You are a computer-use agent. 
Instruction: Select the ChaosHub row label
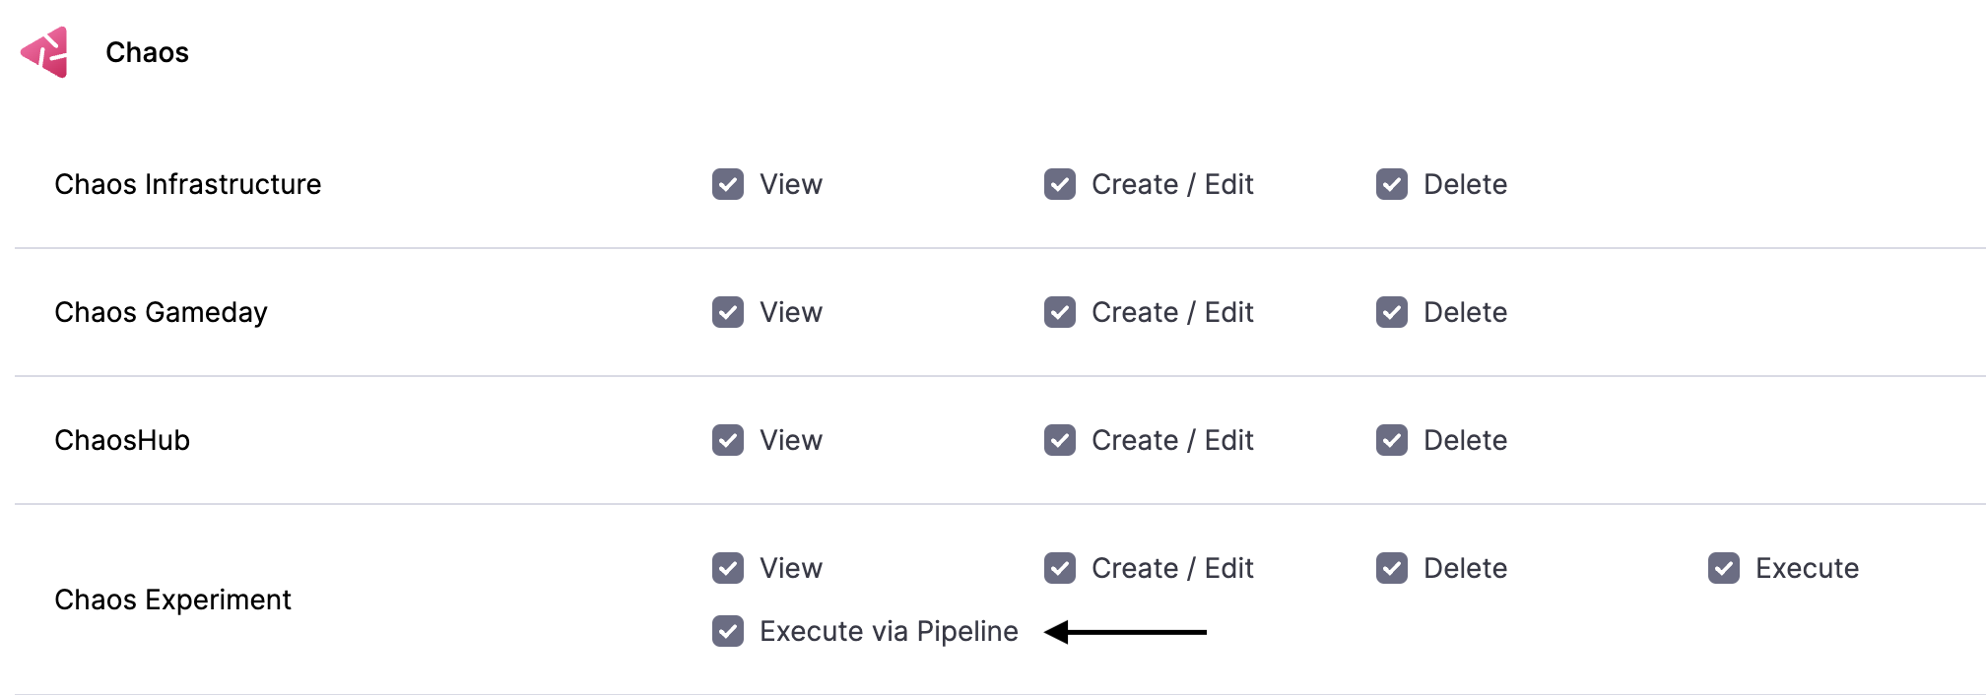click(122, 440)
